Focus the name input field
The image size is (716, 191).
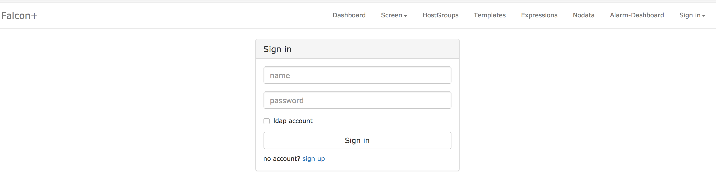pos(357,75)
